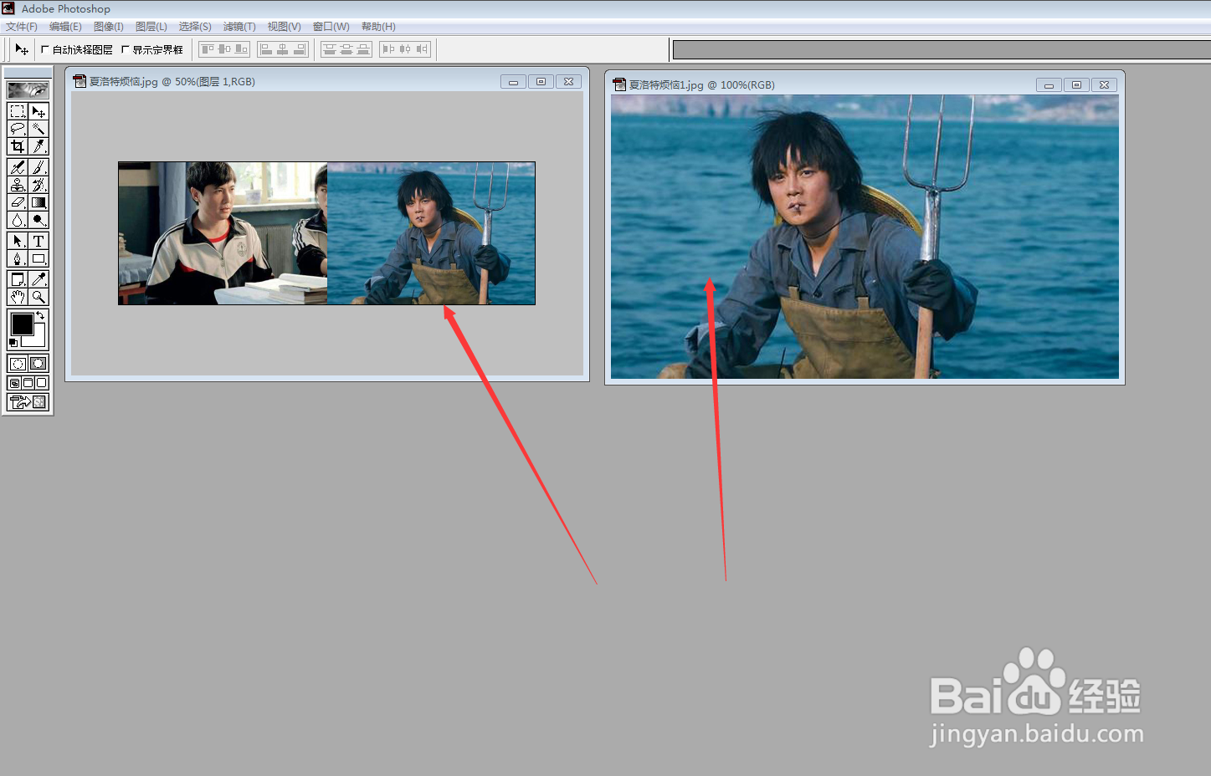Align right edges button
This screenshot has width=1211, height=776.
(300, 49)
